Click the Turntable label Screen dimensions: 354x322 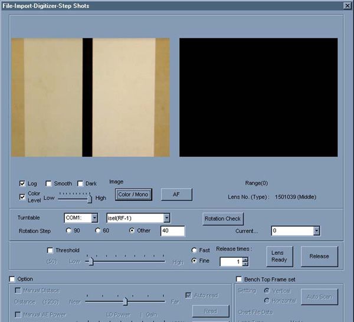[29, 218]
